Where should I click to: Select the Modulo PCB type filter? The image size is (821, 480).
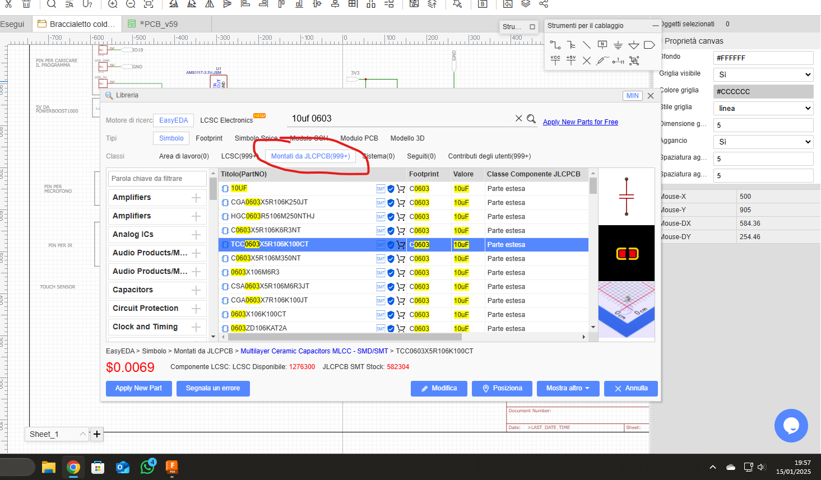click(x=359, y=138)
